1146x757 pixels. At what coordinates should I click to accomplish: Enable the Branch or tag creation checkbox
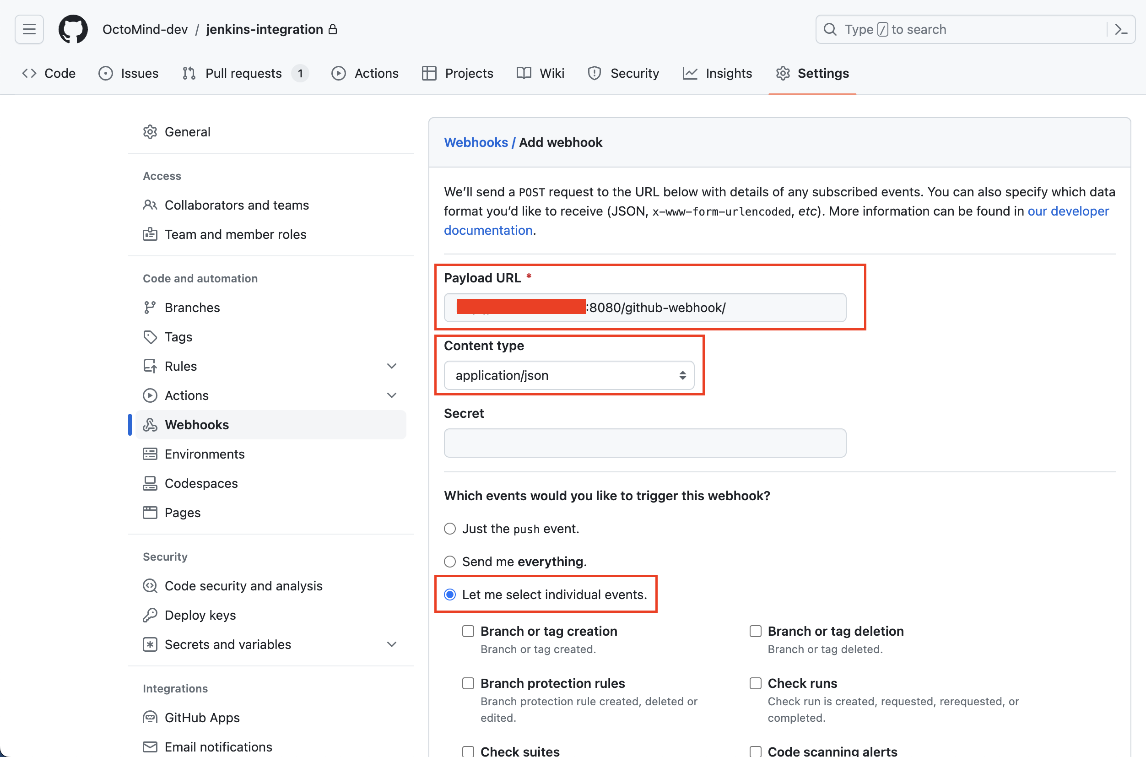(x=468, y=631)
